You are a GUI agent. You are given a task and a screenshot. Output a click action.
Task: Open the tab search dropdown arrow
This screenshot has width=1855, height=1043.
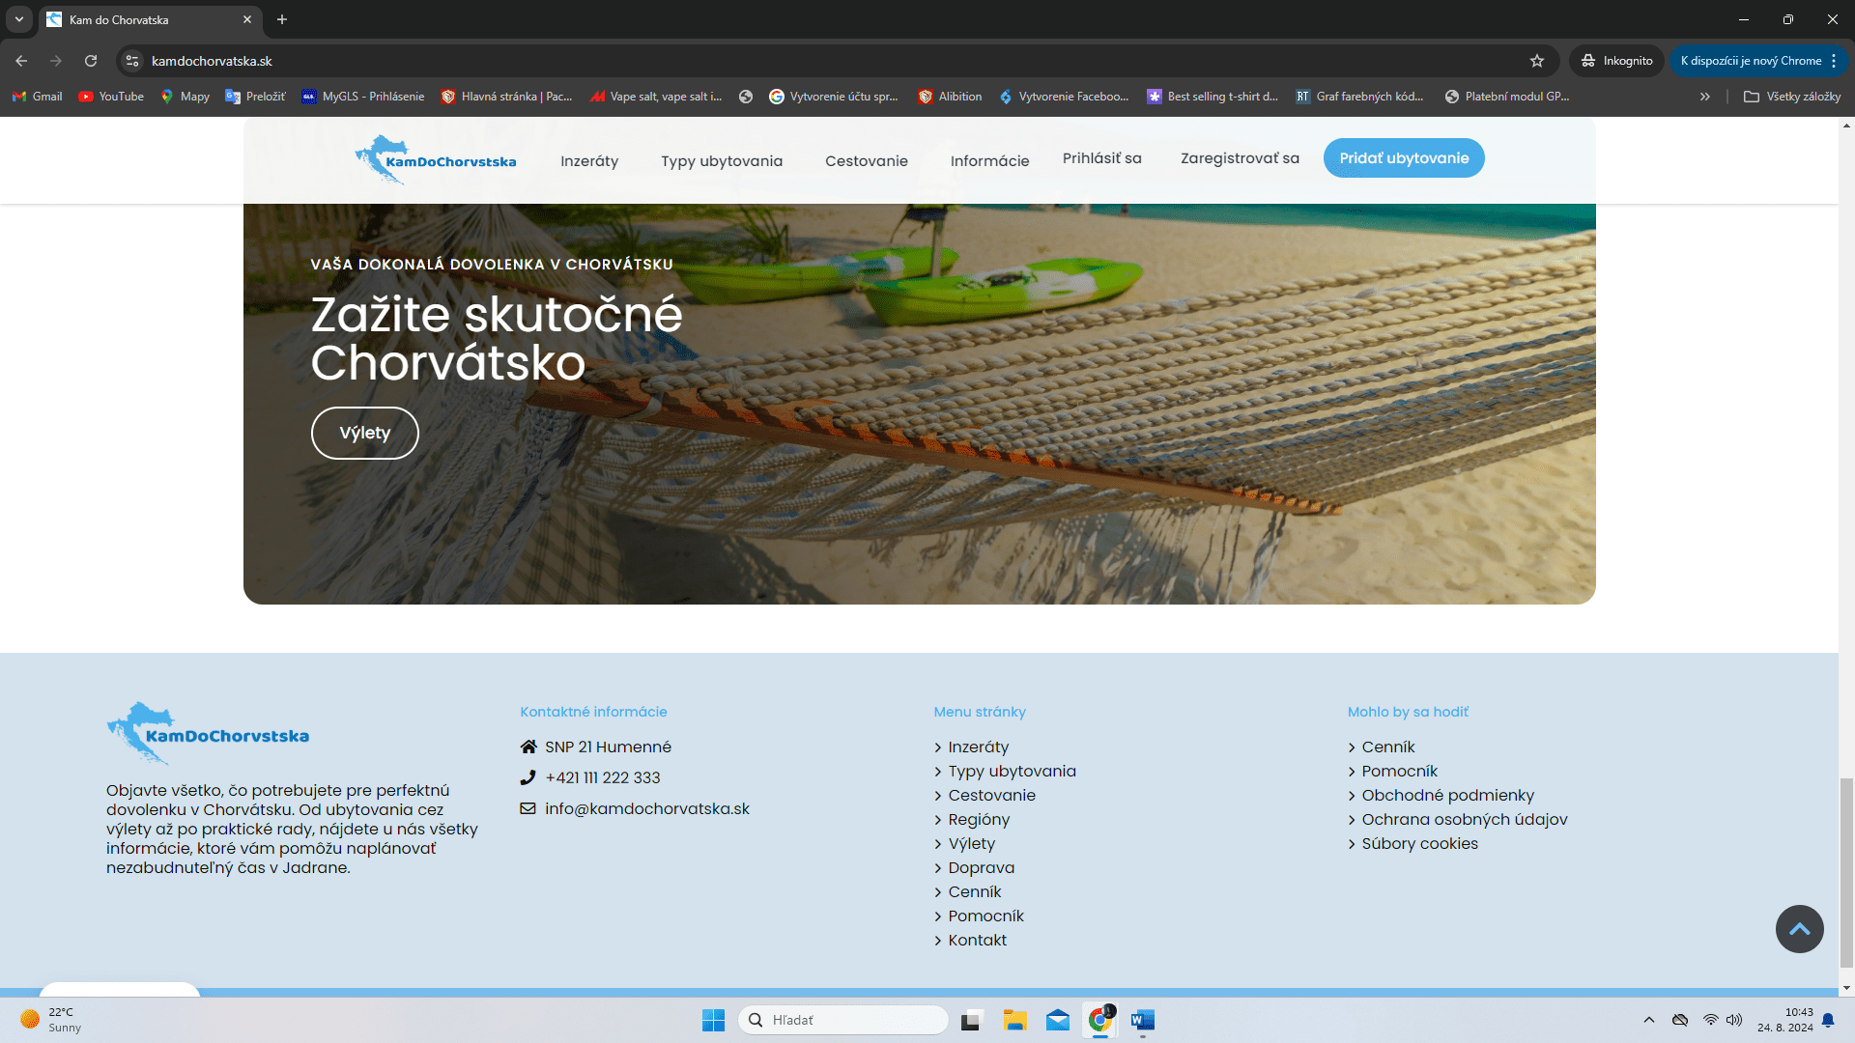tap(19, 19)
